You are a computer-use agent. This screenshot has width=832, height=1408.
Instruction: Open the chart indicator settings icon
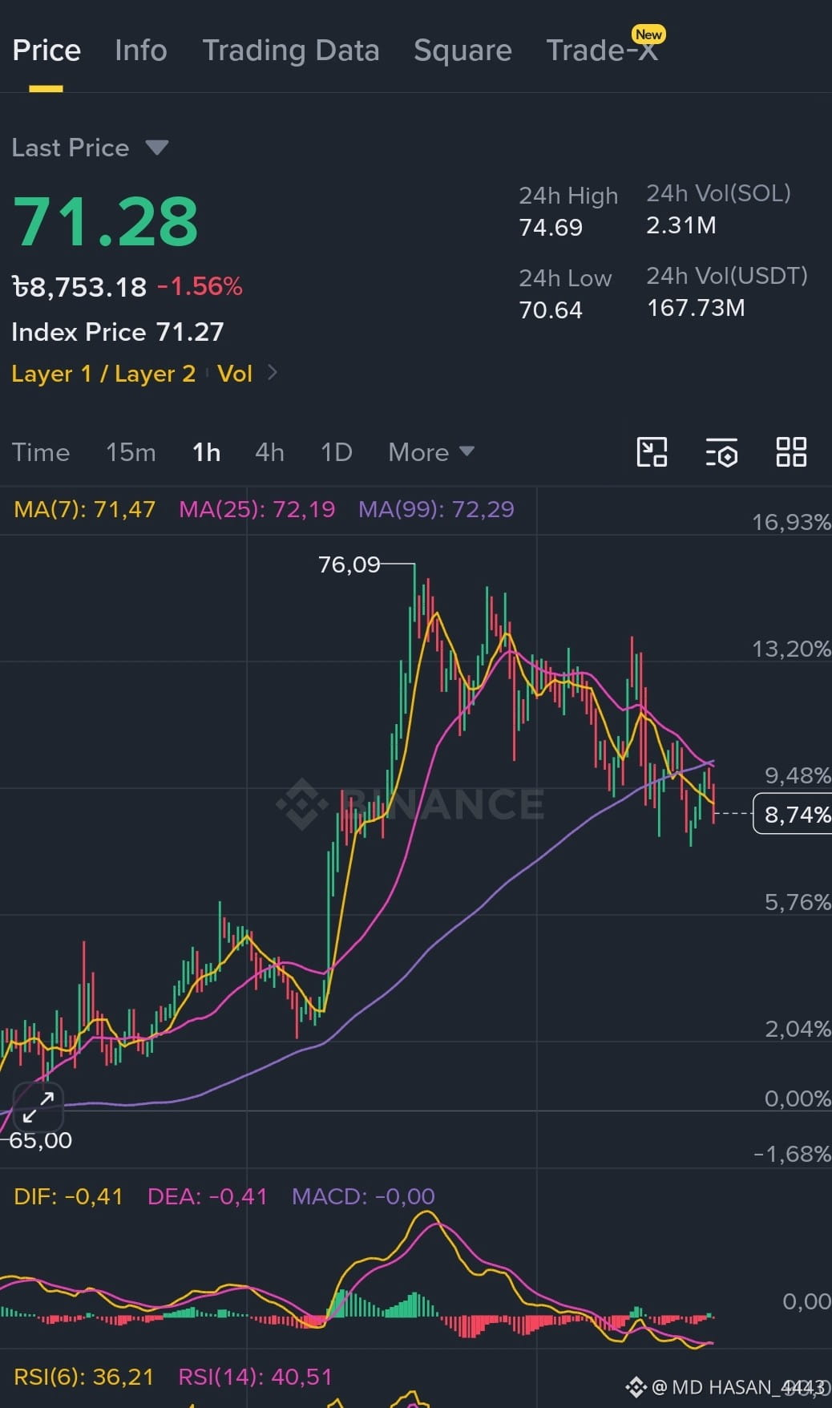coord(721,452)
